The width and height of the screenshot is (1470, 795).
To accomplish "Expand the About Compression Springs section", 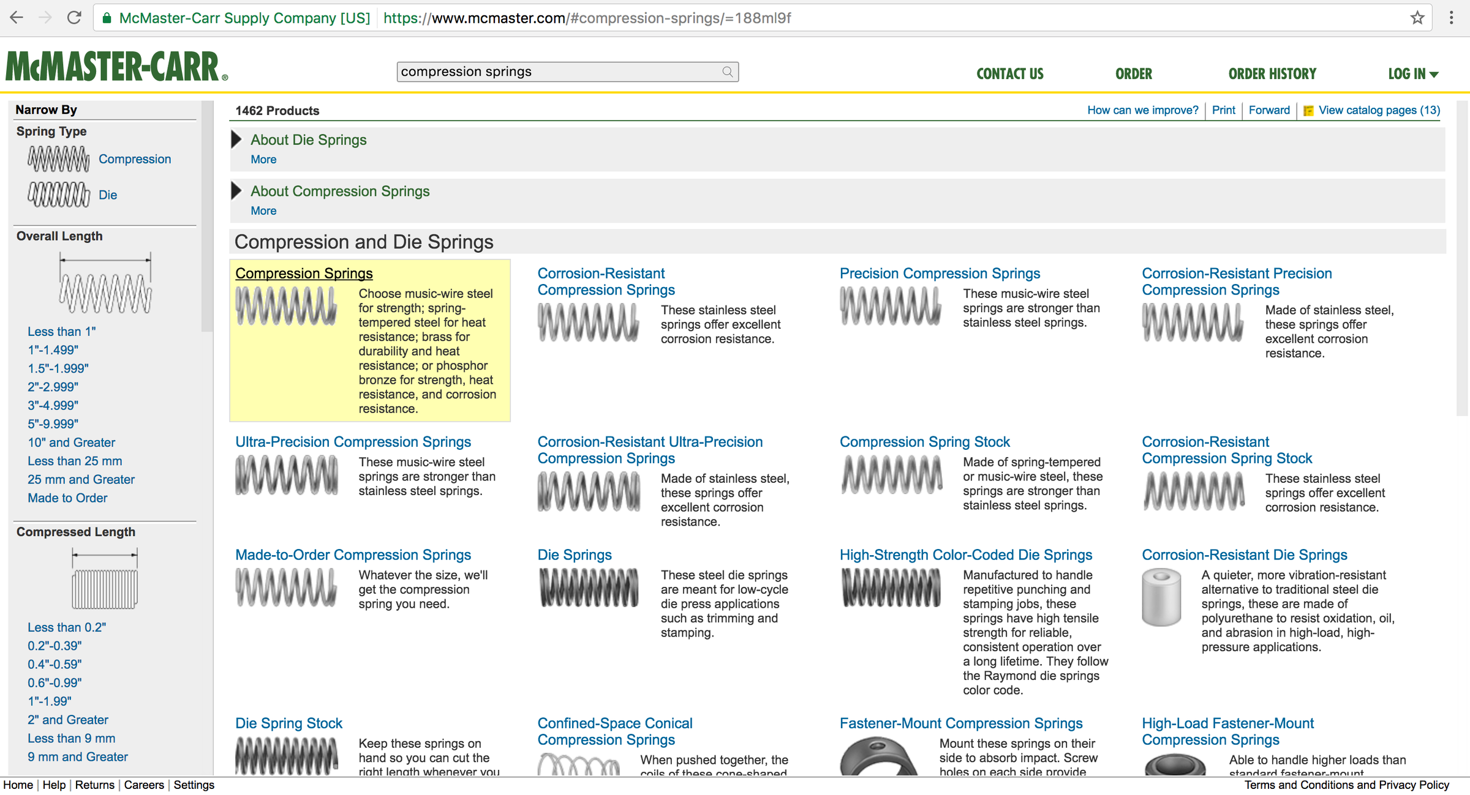I will [x=236, y=191].
